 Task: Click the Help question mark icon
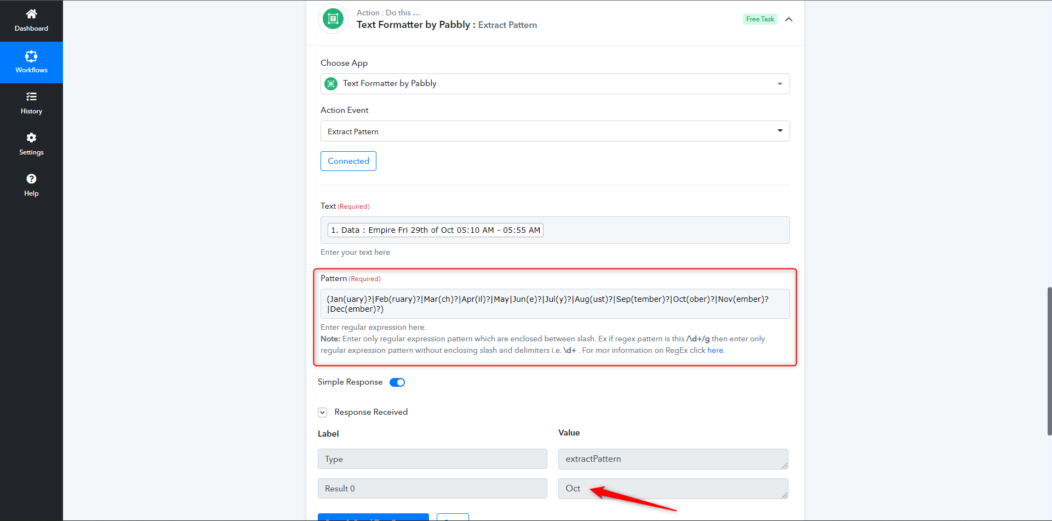tap(31, 179)
